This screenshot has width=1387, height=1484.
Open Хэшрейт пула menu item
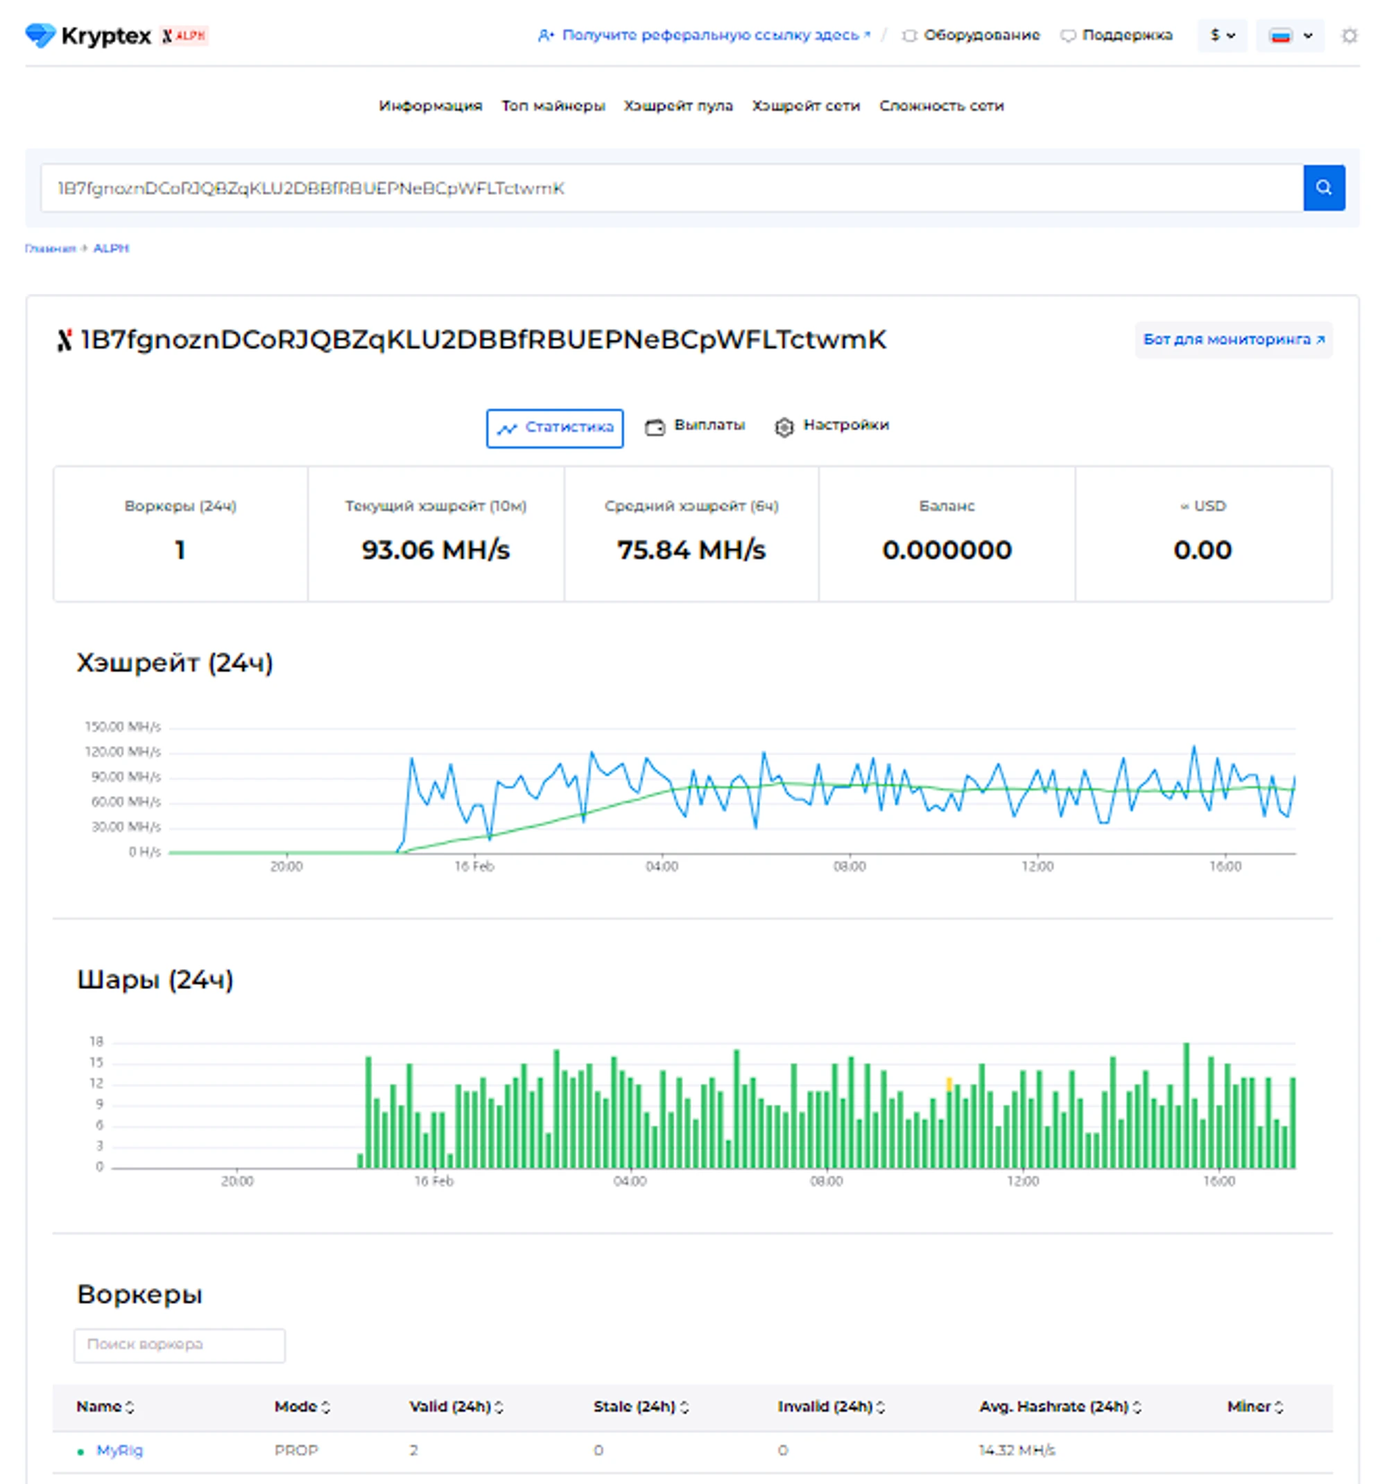click(x=678, y=106)
